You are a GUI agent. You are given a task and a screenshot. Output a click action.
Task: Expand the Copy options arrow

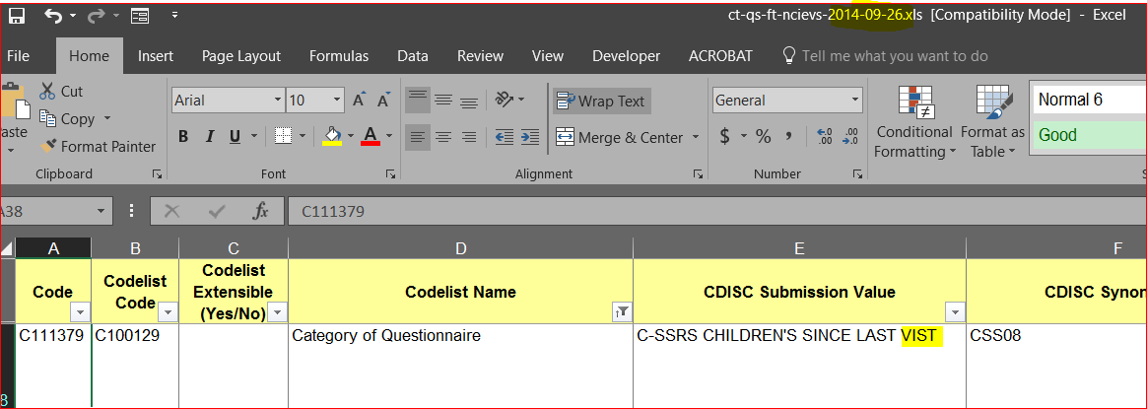pos(107,118)
